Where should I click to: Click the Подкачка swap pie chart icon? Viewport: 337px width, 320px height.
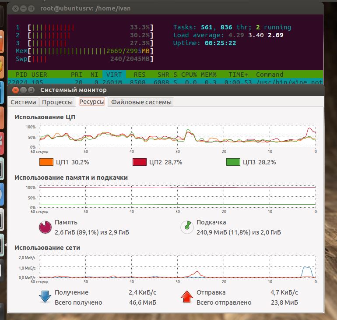click(x=187, y=227)
